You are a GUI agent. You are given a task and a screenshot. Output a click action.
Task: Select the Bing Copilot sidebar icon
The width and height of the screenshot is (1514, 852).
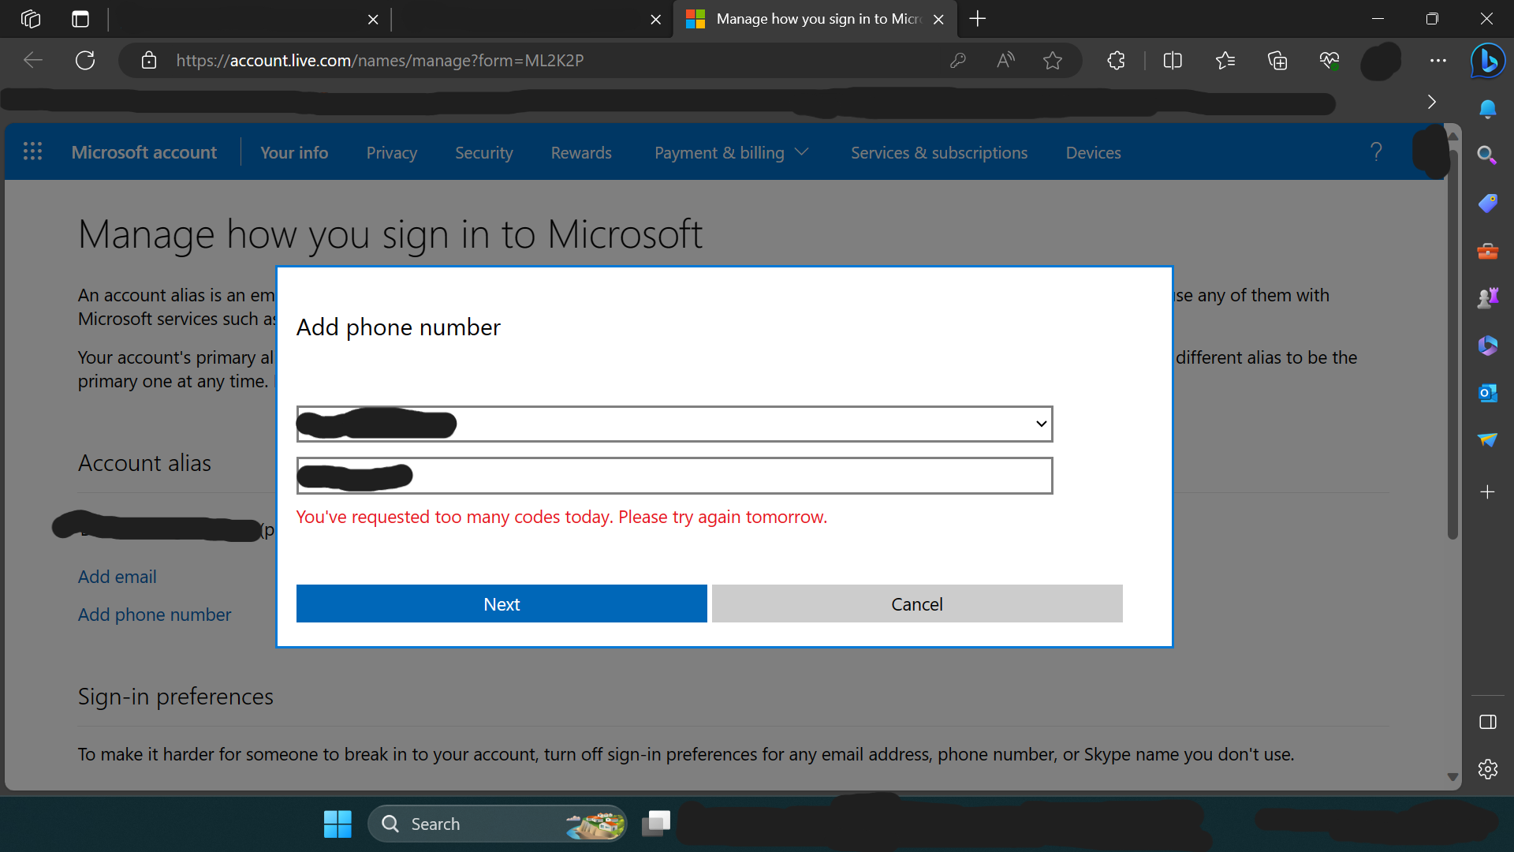coord(1487,60)
